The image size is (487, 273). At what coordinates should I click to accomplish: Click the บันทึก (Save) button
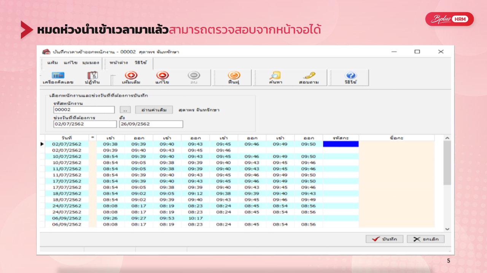[x=384, y=239]
